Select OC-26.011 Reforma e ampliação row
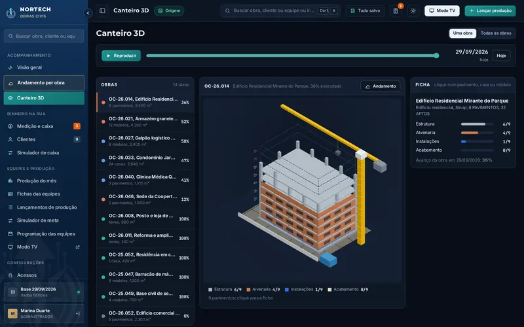The width and height of the screenshot is (524, 327). pyautogui.click(x=145, y=238)
